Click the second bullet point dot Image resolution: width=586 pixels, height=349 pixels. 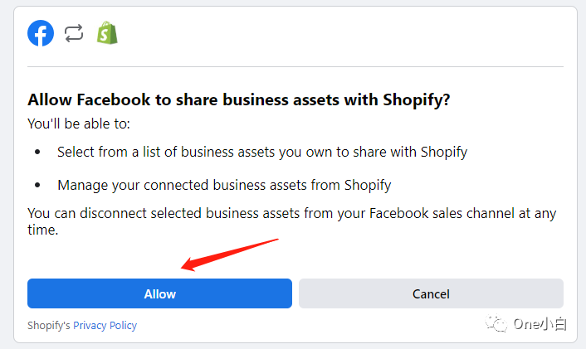37,185
